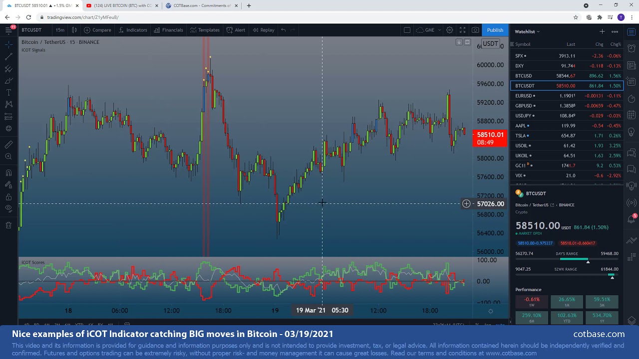Screen dimensions: 639x359
Task: Sort watchlist by Last column header
Action: pos(571,44)
